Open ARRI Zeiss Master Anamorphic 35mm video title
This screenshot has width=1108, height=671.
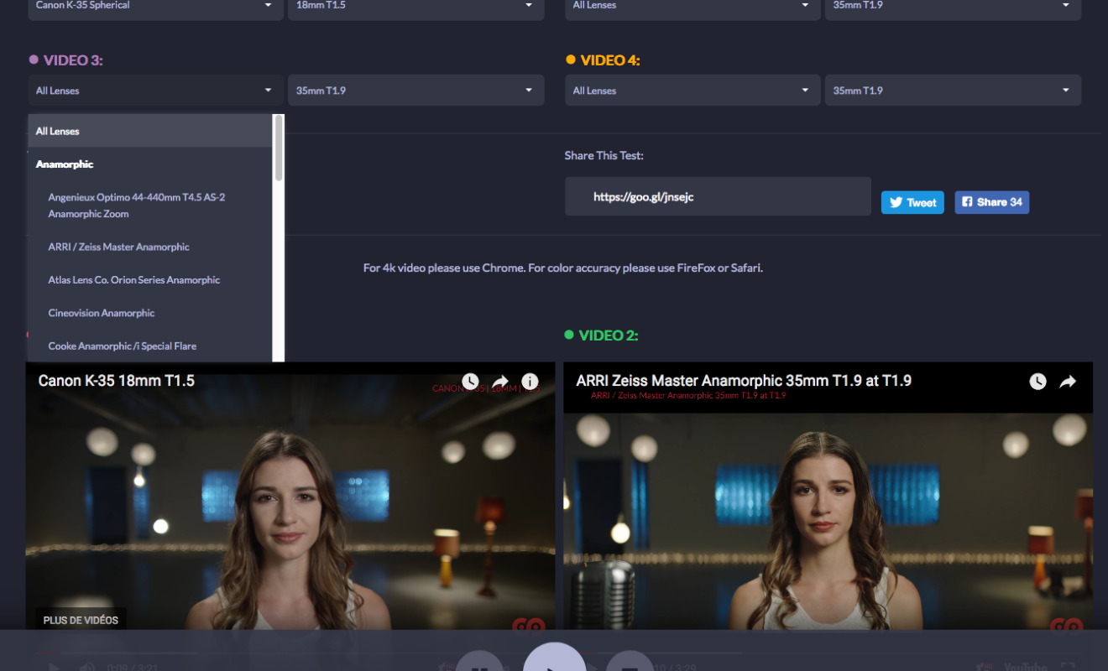pos(744,381)
